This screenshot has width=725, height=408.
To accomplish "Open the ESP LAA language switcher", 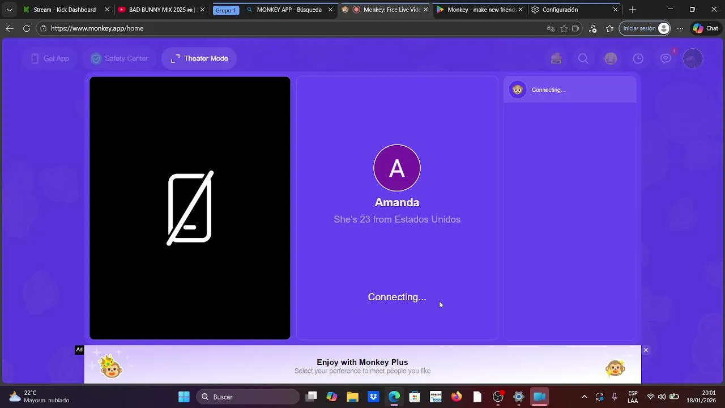I will pyautogui.click(x=633, y=397).
